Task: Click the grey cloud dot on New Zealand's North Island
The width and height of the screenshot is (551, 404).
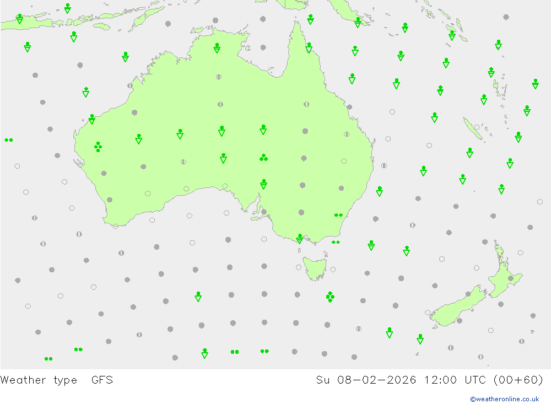Action: (x=511, y=278)
